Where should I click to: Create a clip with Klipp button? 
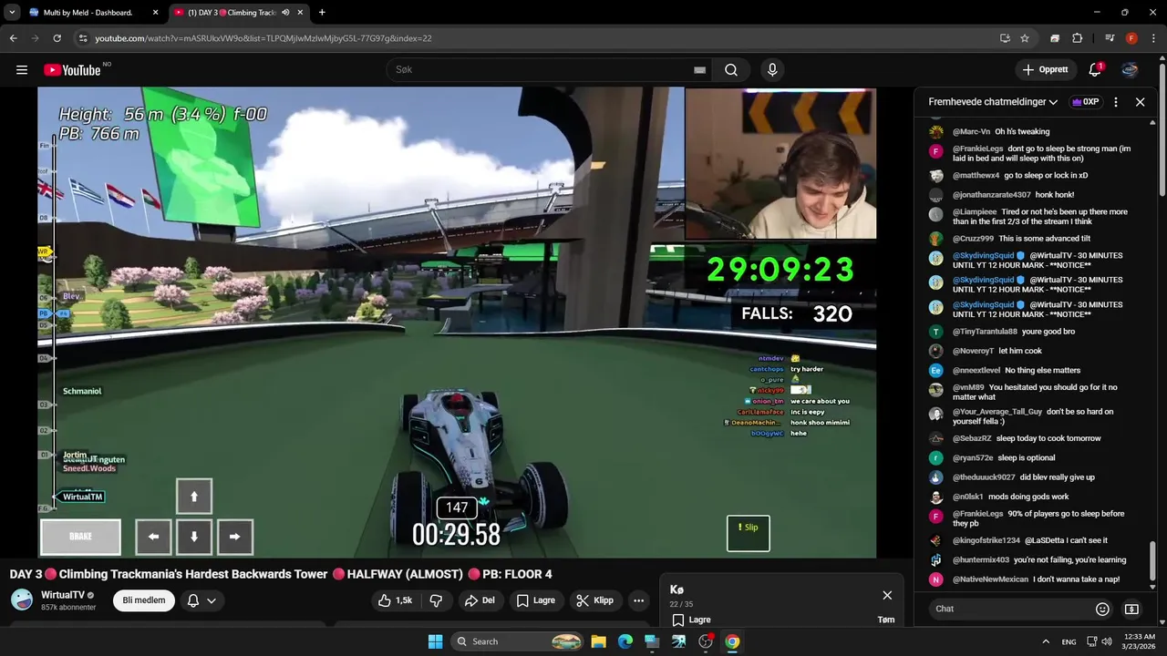595,600
